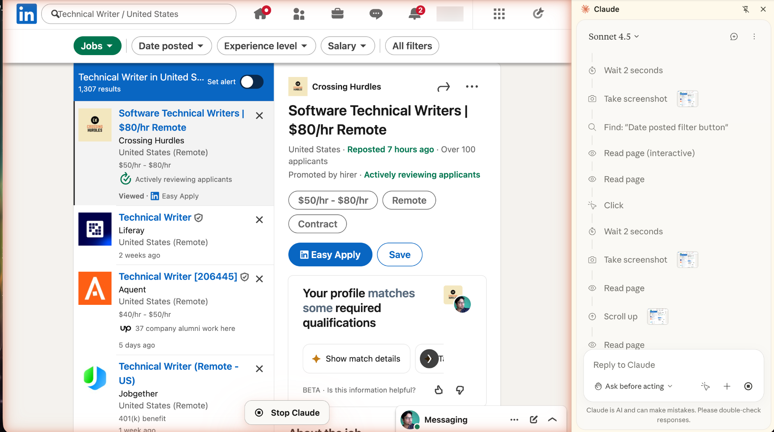The height and width of the screenshot is (432, 774).
Task: Click Show match details button
Action: click(356, 359)
